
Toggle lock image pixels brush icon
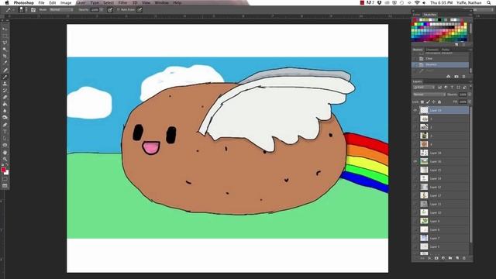[x=428, y=102]
